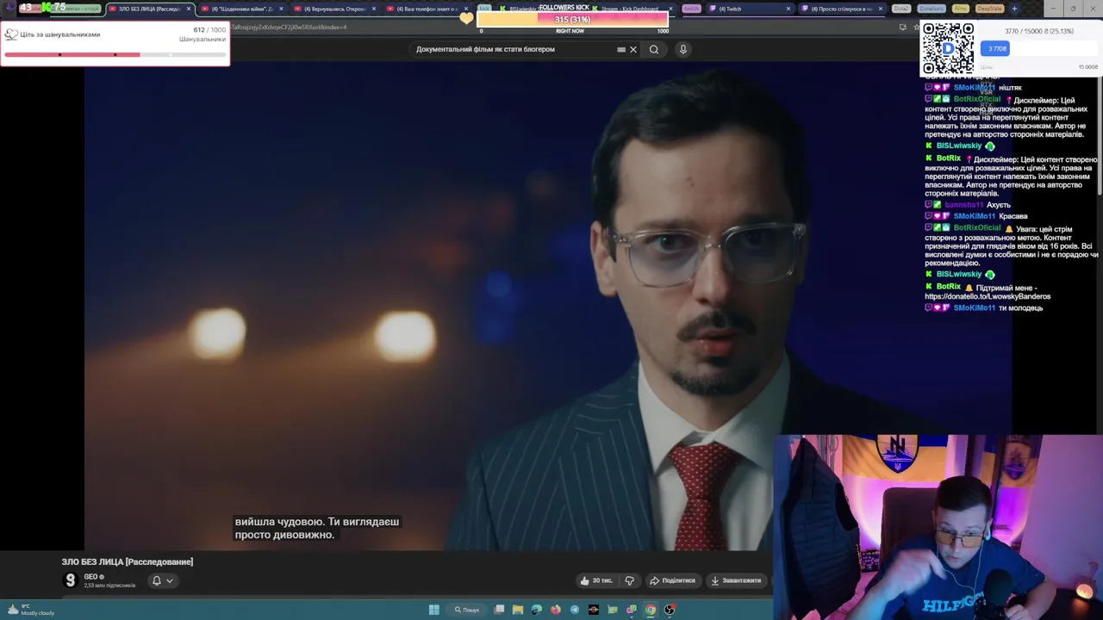Switch to the 'Ваш телефон знает' browser tab
The height and width of the screenshot is (620, 1103).
point(426,9)
